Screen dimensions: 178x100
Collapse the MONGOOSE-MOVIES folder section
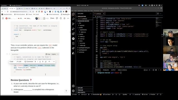tap(83, 21)
